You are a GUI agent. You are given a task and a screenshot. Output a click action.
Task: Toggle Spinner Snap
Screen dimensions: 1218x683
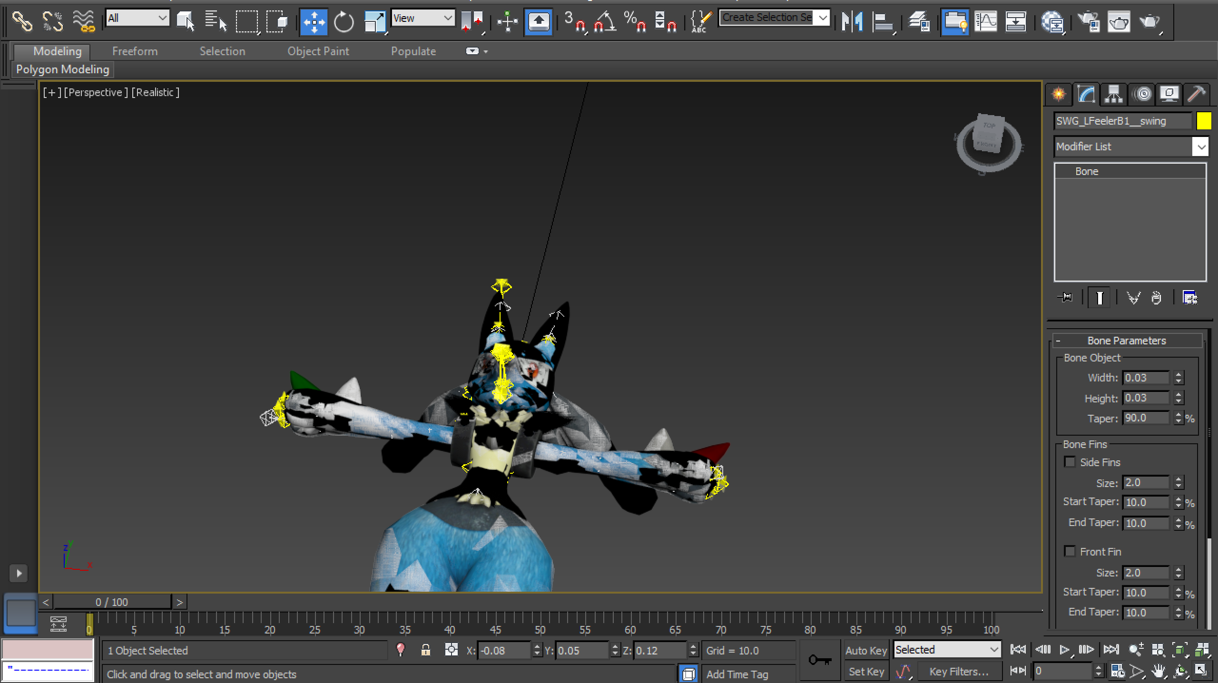click(x=666, y=21)
